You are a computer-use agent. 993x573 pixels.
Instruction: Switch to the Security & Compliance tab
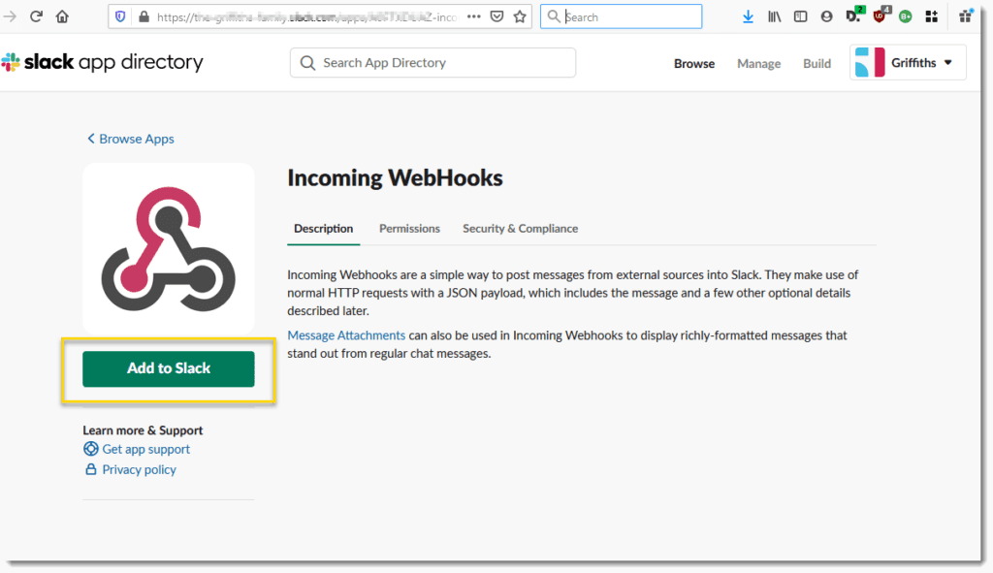[520, 229]
